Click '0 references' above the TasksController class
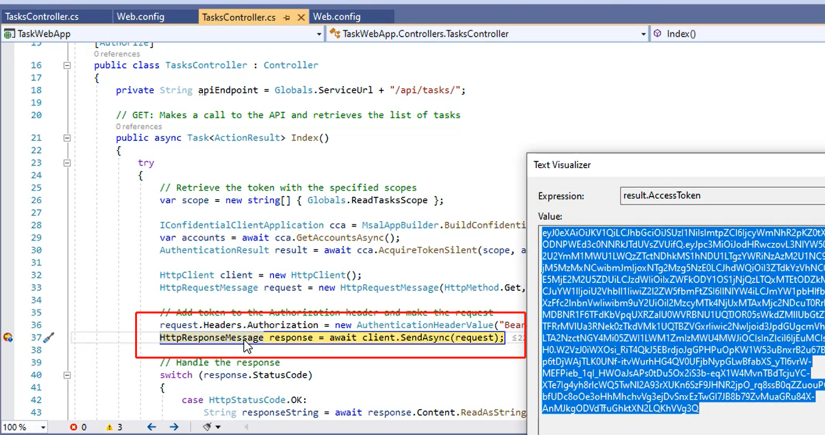Viewport: 825px width, 435px height. (x=116, y=54)
